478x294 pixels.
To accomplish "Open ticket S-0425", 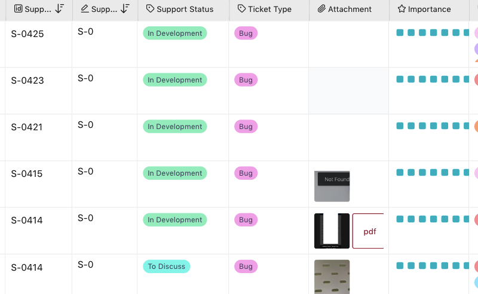I will pyautogui.click(x=27, y=34).
